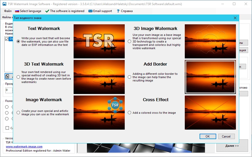Click the 3D Text Watermark heading

click(x=44, y=64)
